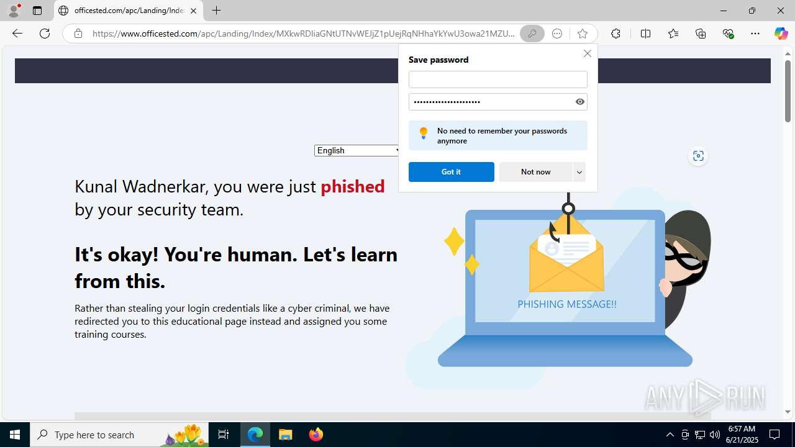Screen dimensions: 795x447
Task: Click the visual search icon on image
Action: click(698, 156)
